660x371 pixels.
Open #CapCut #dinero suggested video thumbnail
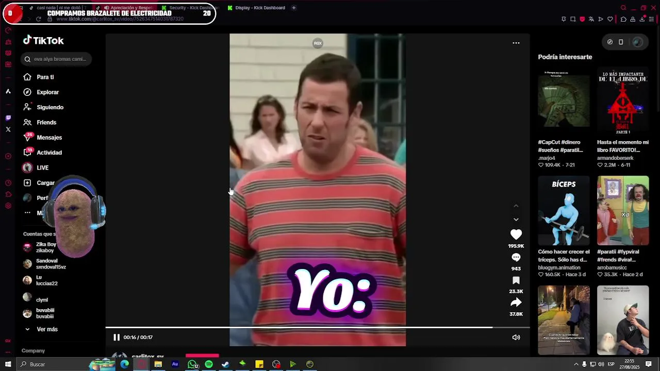[564, 100]
